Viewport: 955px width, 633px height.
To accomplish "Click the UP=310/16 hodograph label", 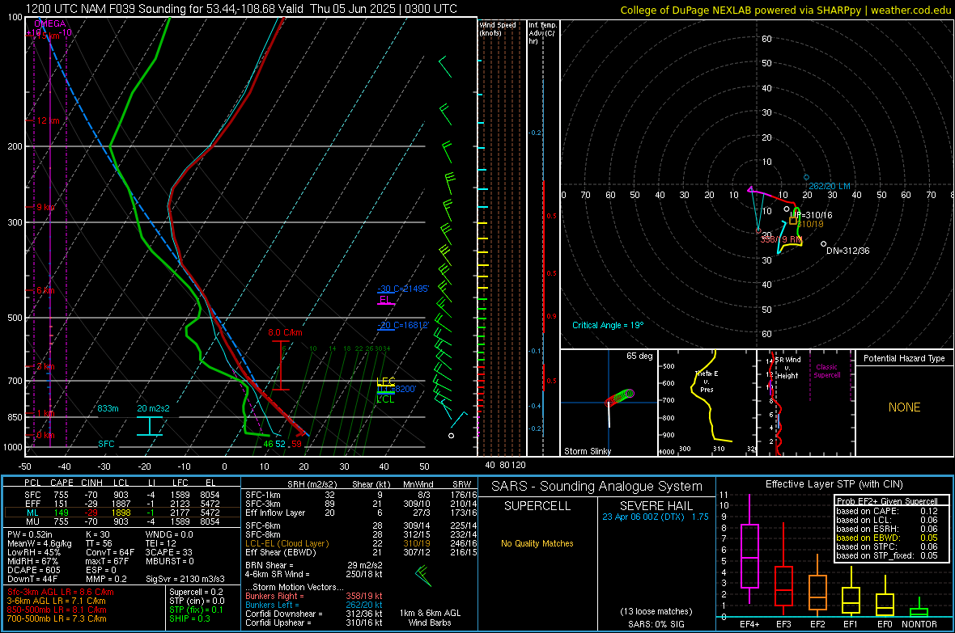I will click(x=813, y=215).
